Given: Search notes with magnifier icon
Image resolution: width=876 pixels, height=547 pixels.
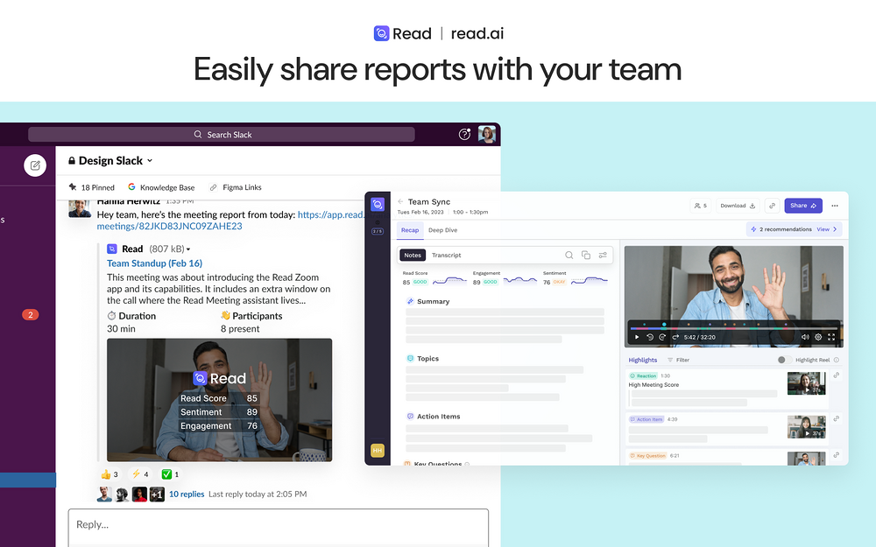Looking at the screenshot, I should tap(569, 255).
